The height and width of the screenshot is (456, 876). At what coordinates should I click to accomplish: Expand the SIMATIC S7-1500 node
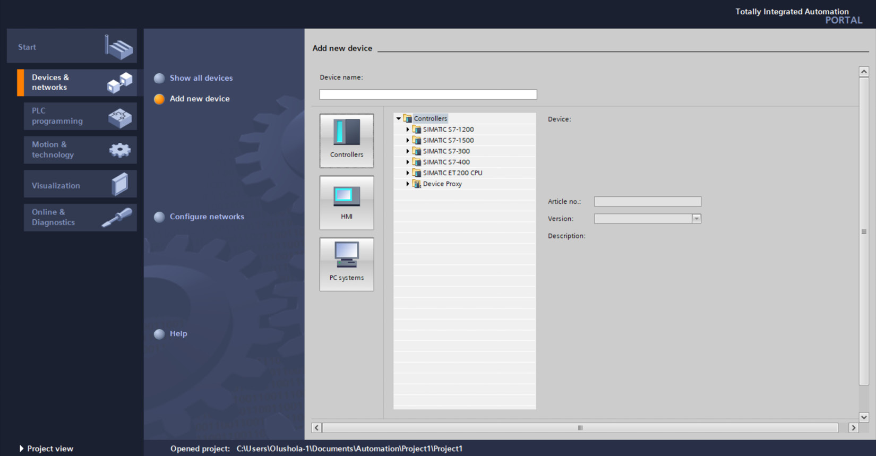tap(408, 140)
